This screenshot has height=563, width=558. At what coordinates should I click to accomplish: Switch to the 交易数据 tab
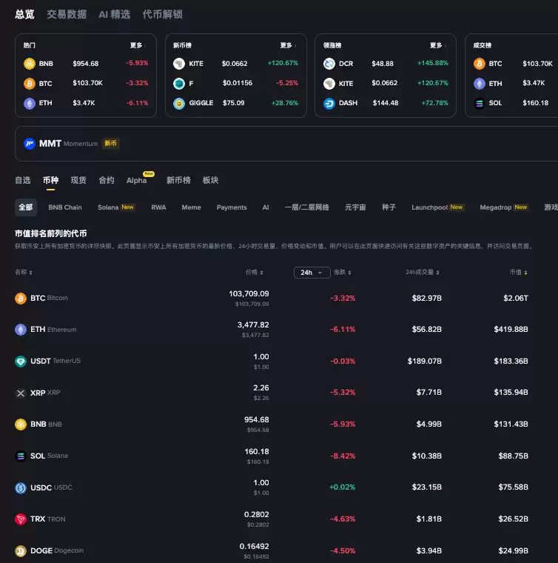point(67,14)
